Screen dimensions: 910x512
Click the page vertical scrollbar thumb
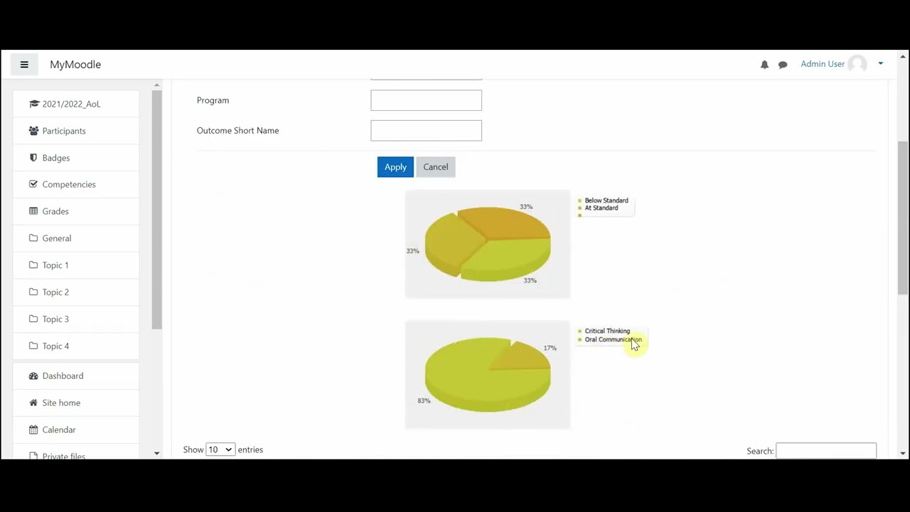(903, 218)
